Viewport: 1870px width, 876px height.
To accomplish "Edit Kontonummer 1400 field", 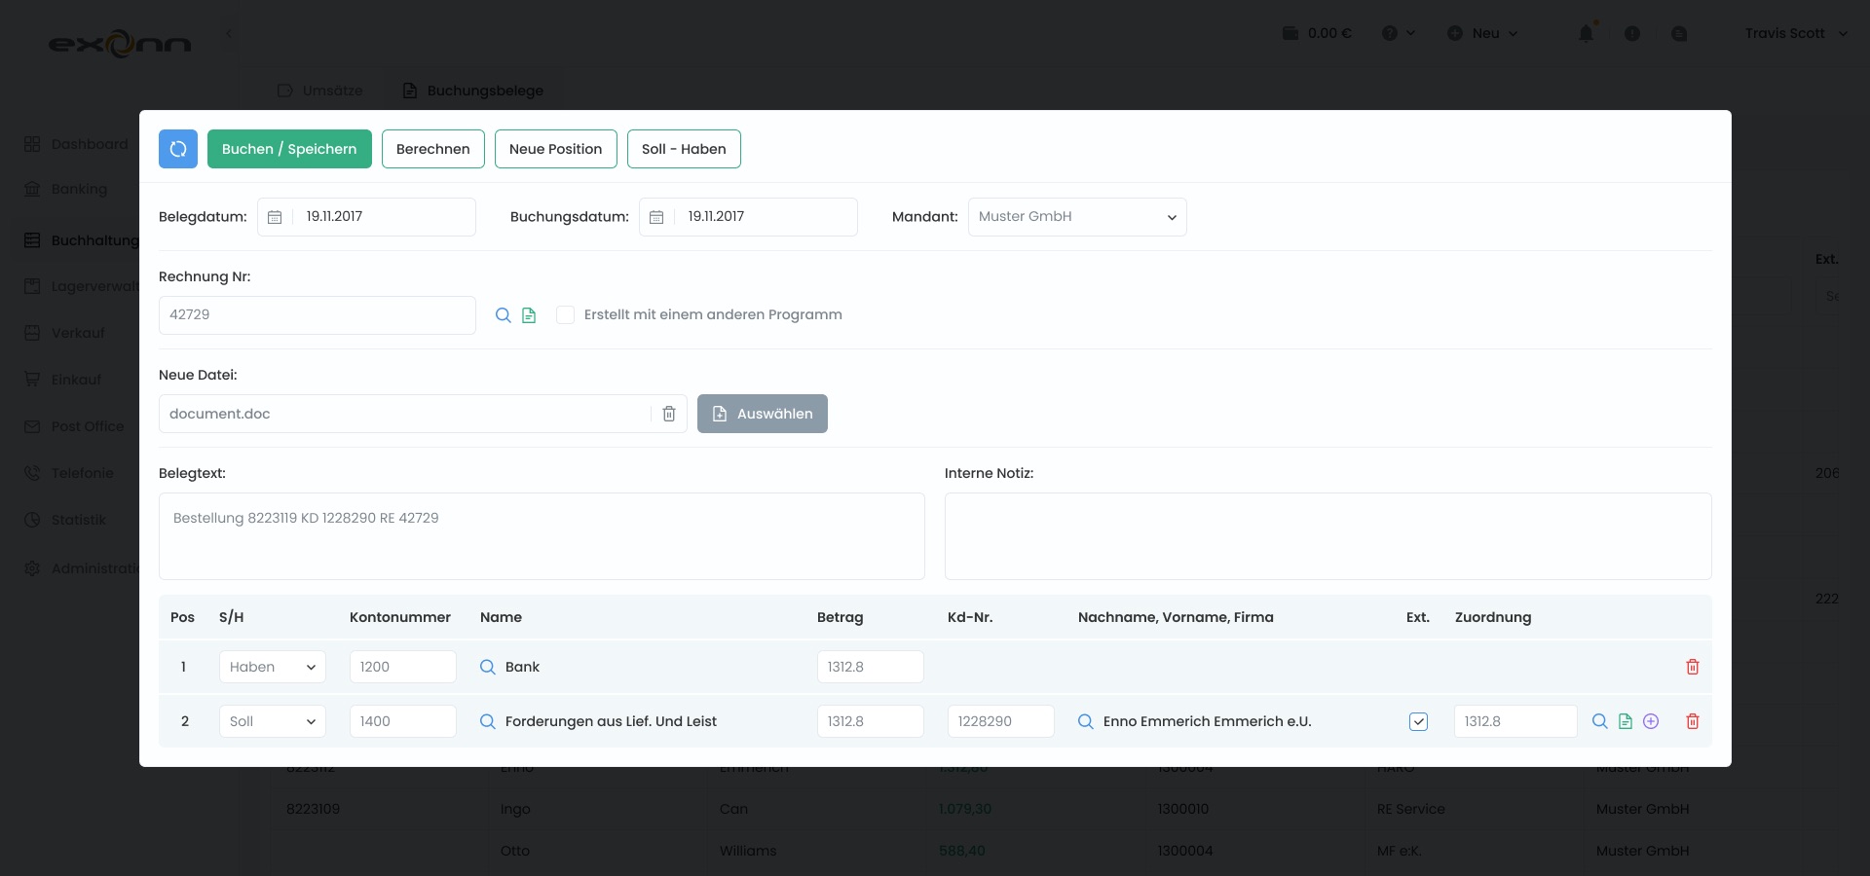I will pyautogui.click(x=403, y=721).
